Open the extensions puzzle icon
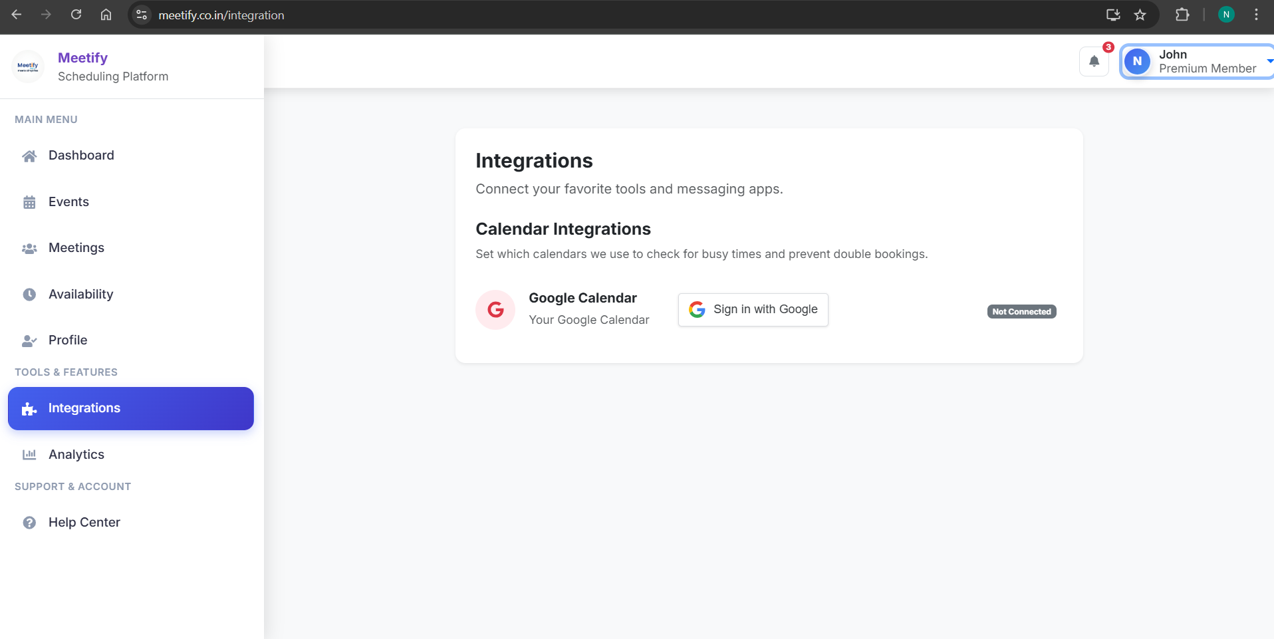 click(x=1183, y=15)
